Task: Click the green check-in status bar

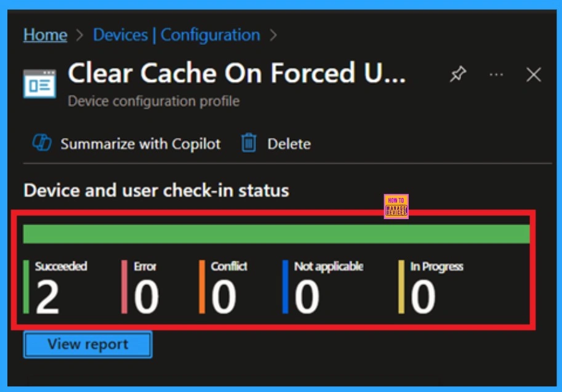Action: point(276,234)
